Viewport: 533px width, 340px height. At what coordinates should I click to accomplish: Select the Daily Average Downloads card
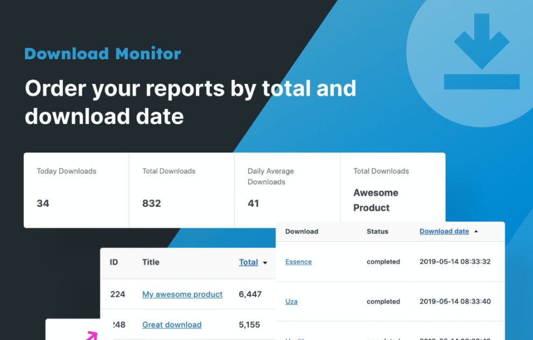click(287, 190)
